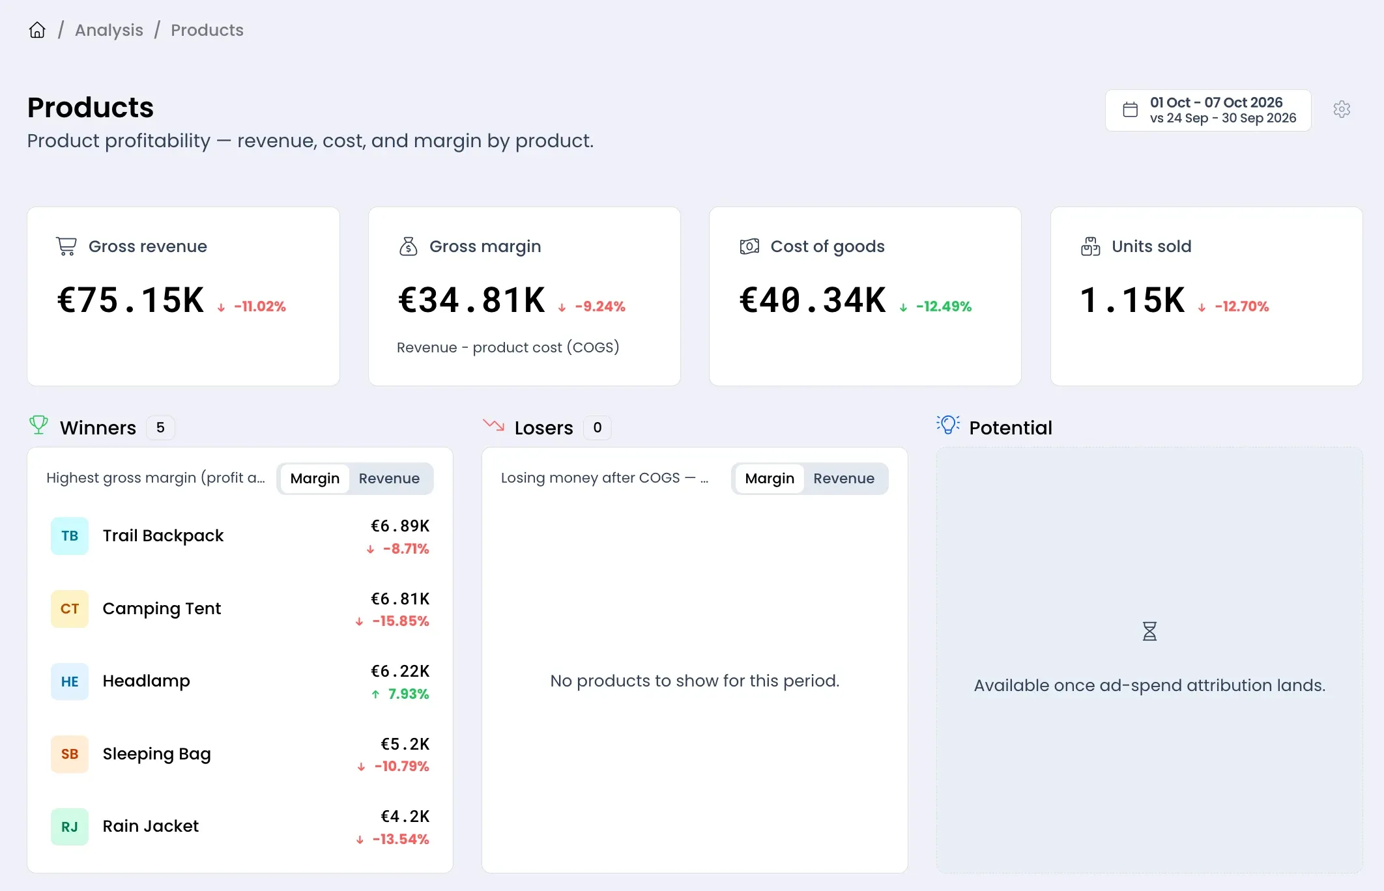Open the Headlamp product row
The width and height of the screenshot is (1384, 891).
tap(240, 681)
